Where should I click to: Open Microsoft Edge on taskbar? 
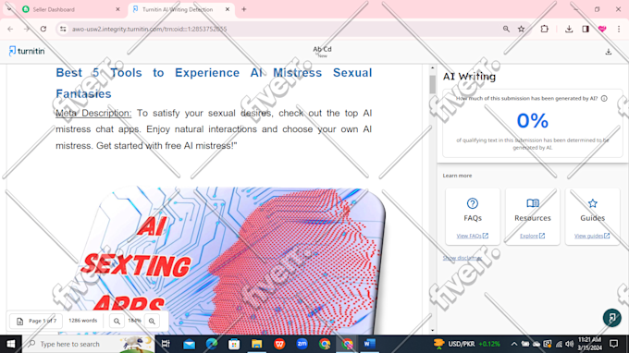[212, 344]
